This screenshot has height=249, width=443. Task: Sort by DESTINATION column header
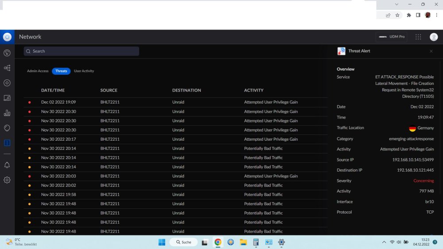click(187, 90)
